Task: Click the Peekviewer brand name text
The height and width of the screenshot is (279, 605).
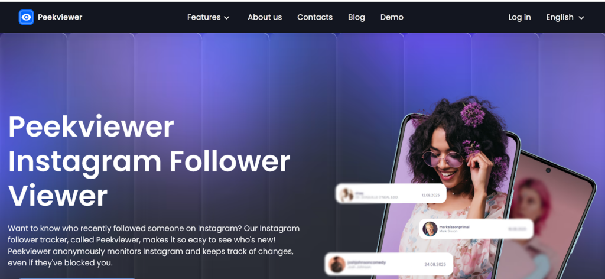Action: pos(60,17)
